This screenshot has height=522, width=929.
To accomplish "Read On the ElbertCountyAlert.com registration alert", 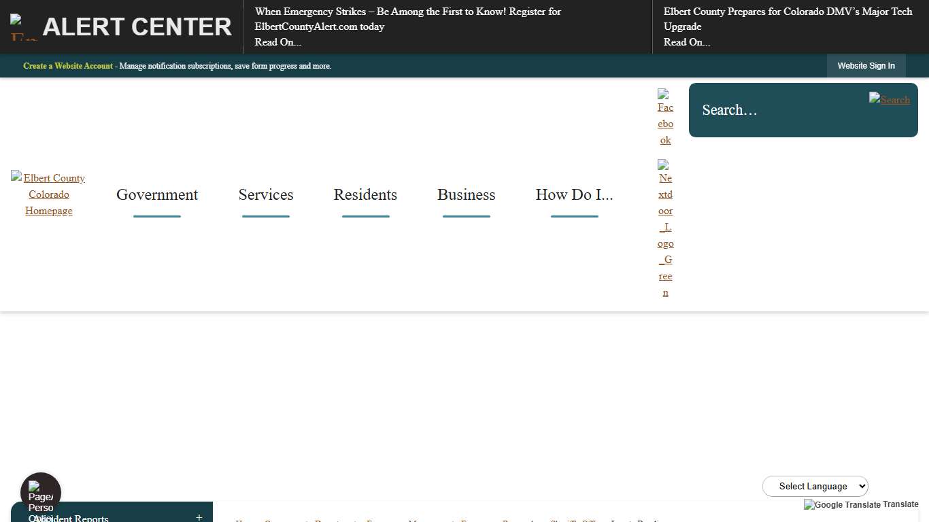I will (277, 42).
